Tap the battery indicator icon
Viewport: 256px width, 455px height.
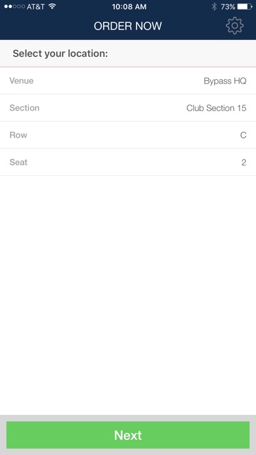245,7
